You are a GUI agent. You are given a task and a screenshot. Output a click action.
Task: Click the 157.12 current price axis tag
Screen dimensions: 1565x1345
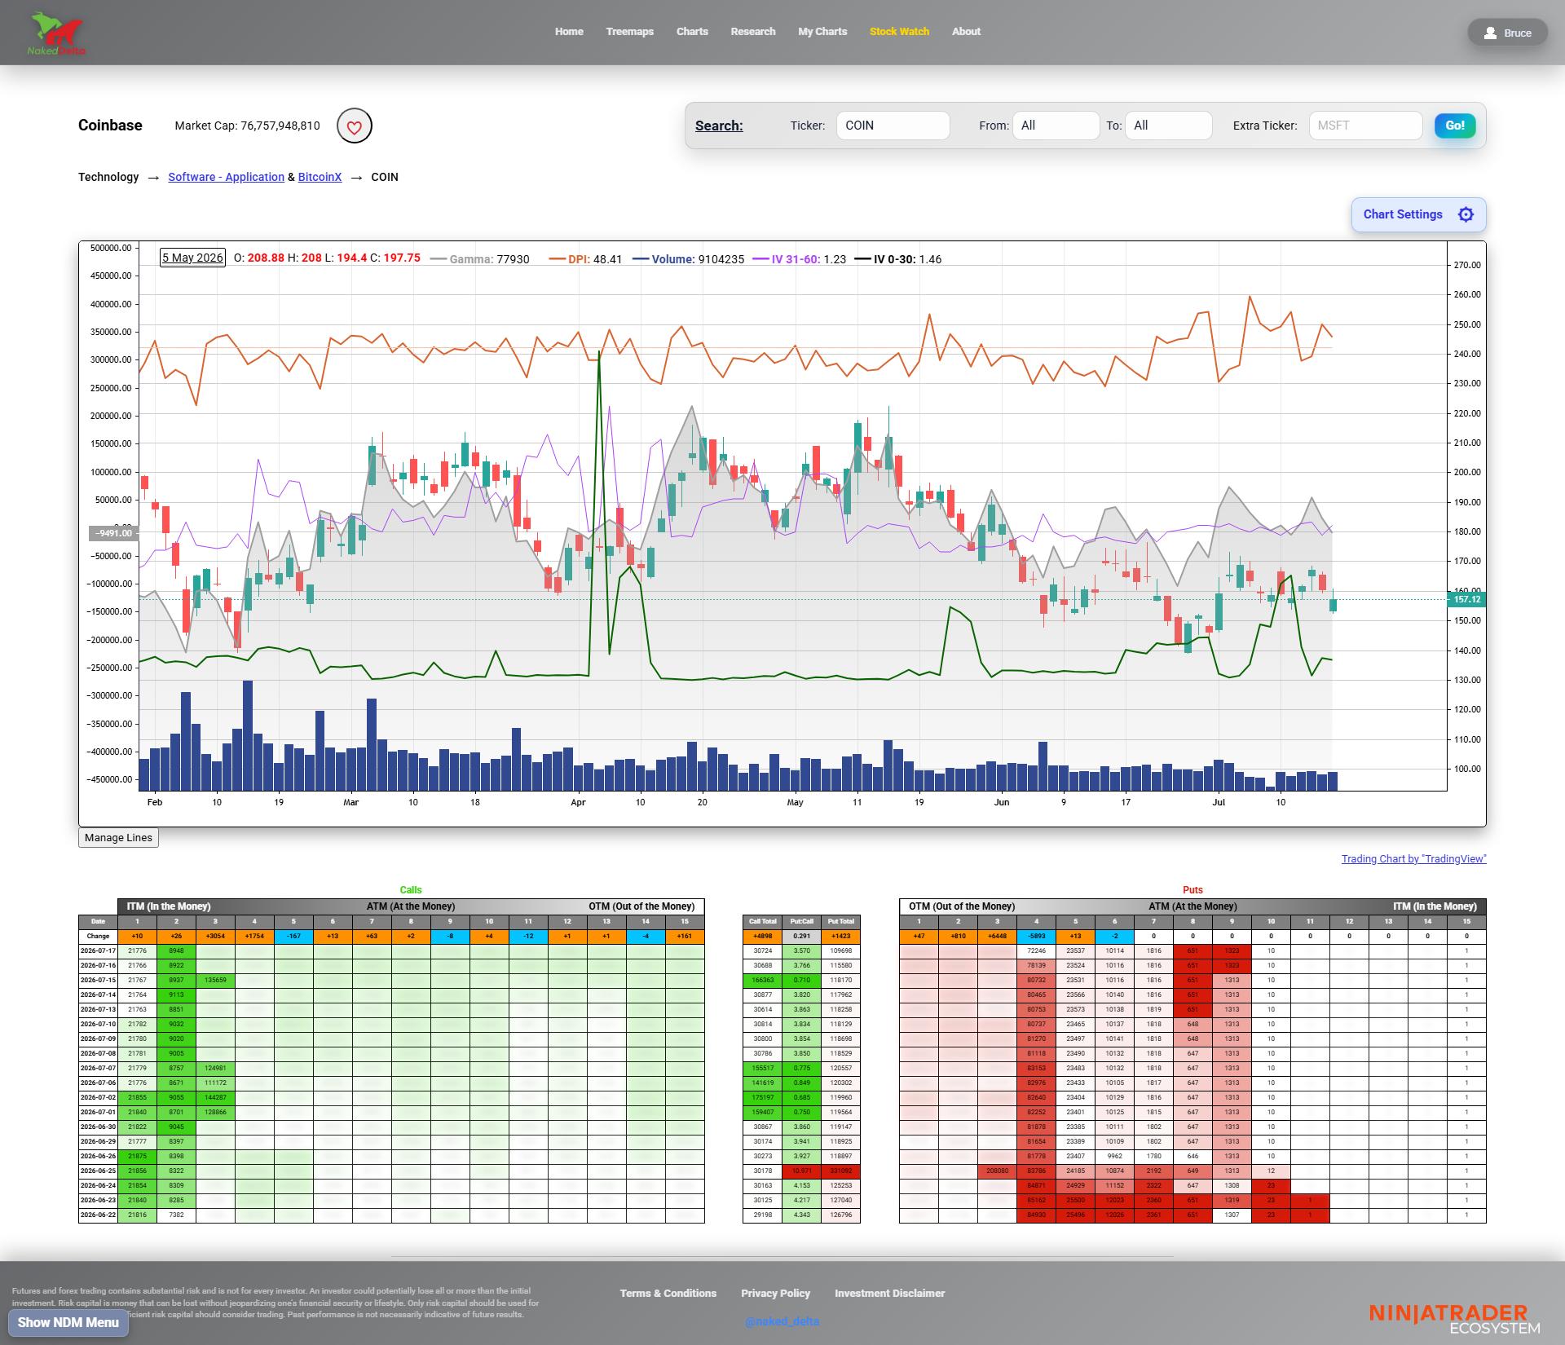[x=1466, y=599]
